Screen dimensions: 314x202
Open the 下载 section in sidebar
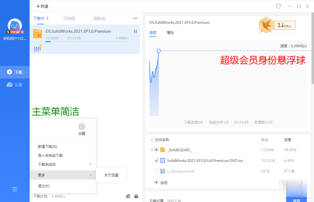point(15,72)
